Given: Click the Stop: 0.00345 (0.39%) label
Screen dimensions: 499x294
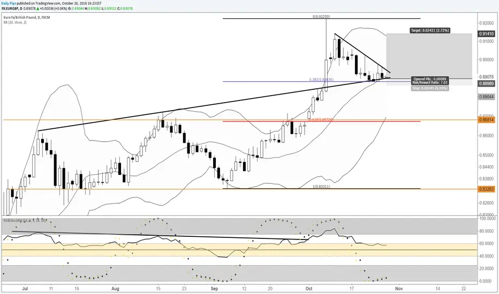Looking at the screenshot, I should click(x=430, y=88).
